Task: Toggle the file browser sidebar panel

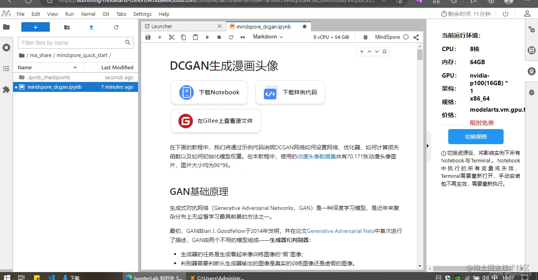Action: pyautogui.click(x=6, y=27)
